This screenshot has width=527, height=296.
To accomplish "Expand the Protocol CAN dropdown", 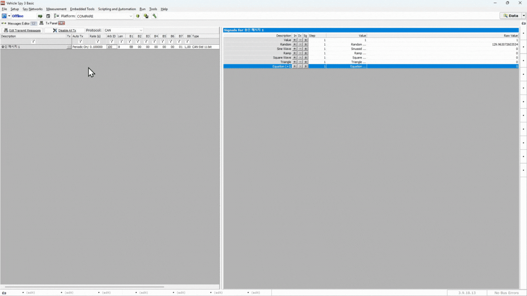I will point(141,31).
